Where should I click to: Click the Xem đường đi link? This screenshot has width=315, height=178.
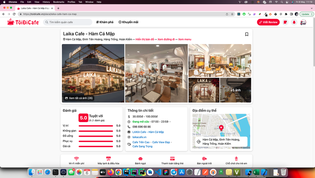(166, 39)
